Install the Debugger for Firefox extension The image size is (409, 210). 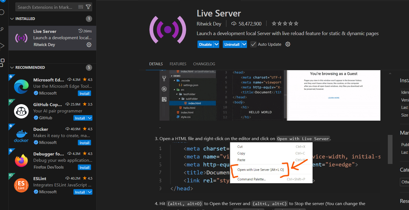coord(84,168)
